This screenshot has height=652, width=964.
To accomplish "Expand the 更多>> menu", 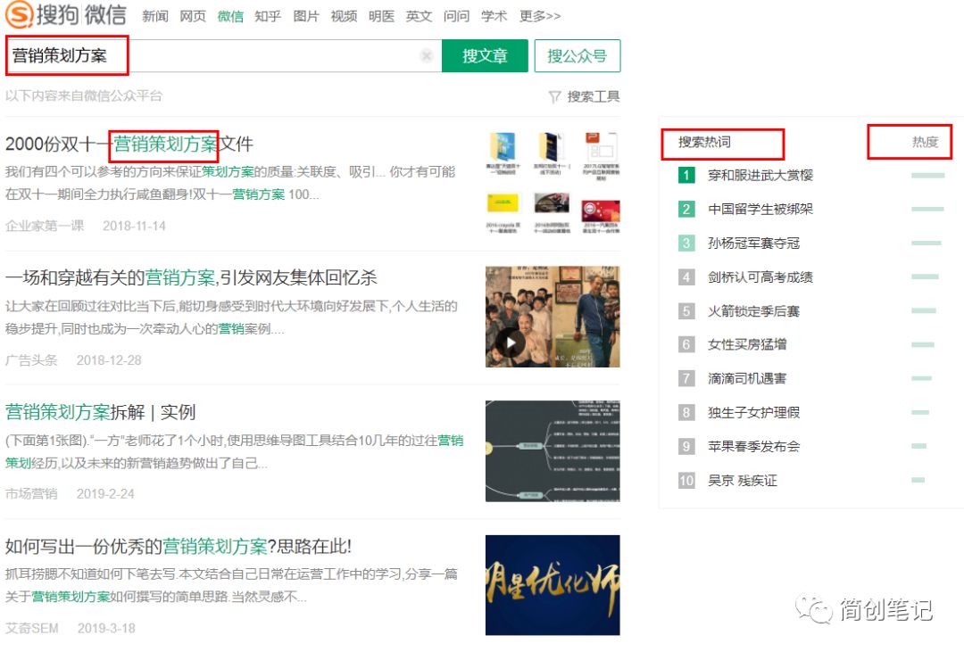I will coord(540,16).
